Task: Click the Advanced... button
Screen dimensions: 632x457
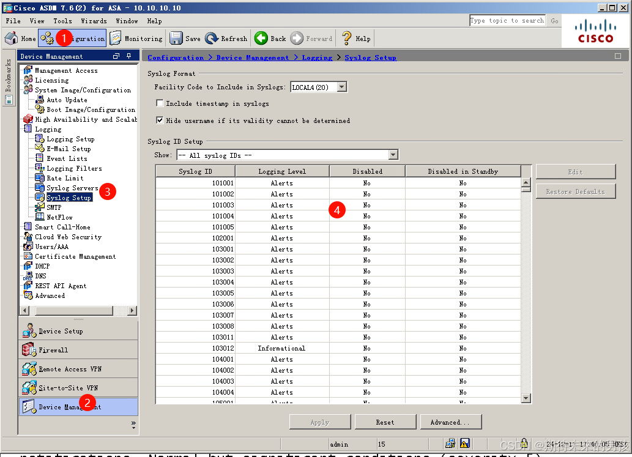Action: pos(450,422)
